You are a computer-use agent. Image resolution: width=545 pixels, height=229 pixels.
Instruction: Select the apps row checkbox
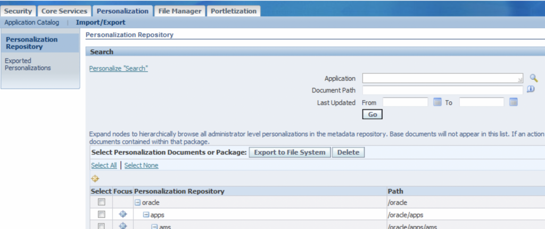102,214
